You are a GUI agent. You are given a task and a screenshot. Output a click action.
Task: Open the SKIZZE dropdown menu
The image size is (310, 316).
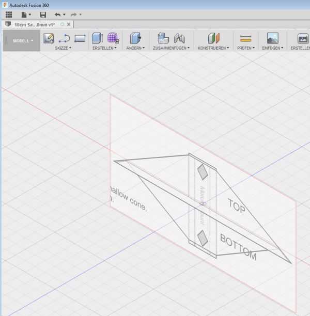[x=63, y=48]
